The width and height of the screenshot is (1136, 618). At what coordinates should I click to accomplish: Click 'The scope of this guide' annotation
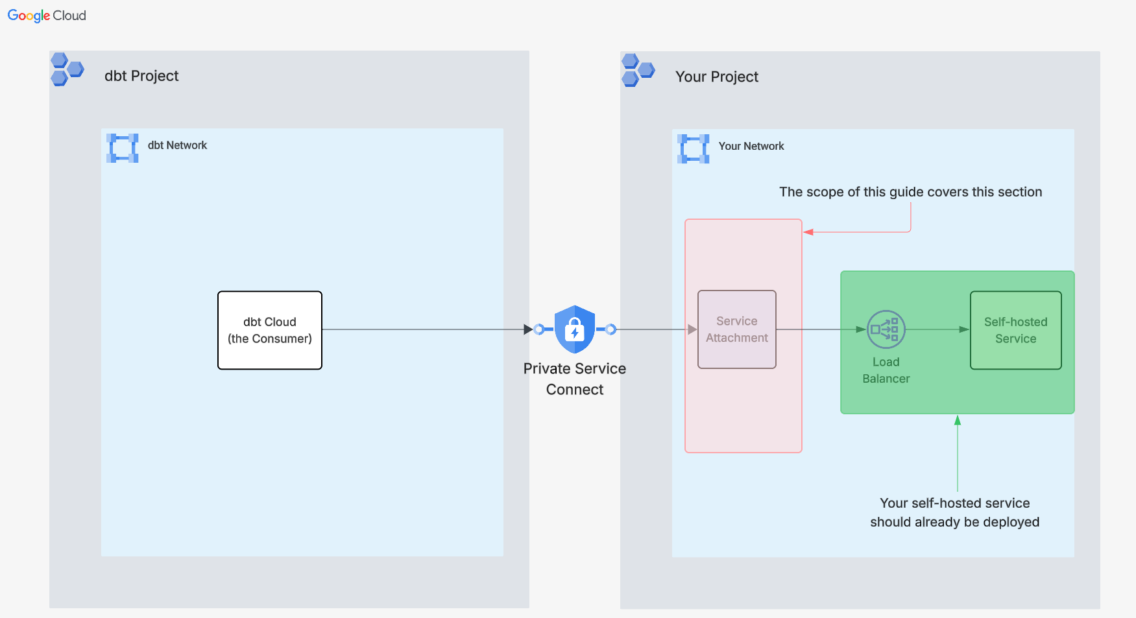click(x=910, y=192)
